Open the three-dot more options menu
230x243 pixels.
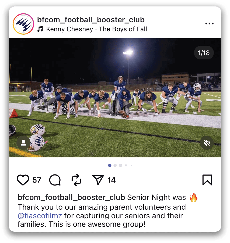point(209,24)
